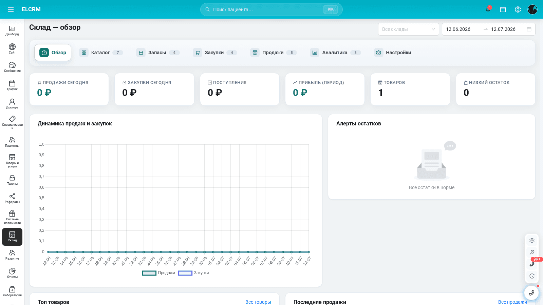Switch to Запасы tab

click(x=158, y=53)
